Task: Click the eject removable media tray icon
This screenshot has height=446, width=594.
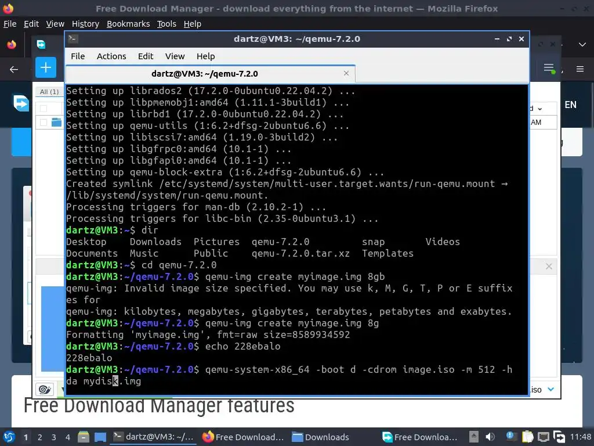Action: pos(474,437)
